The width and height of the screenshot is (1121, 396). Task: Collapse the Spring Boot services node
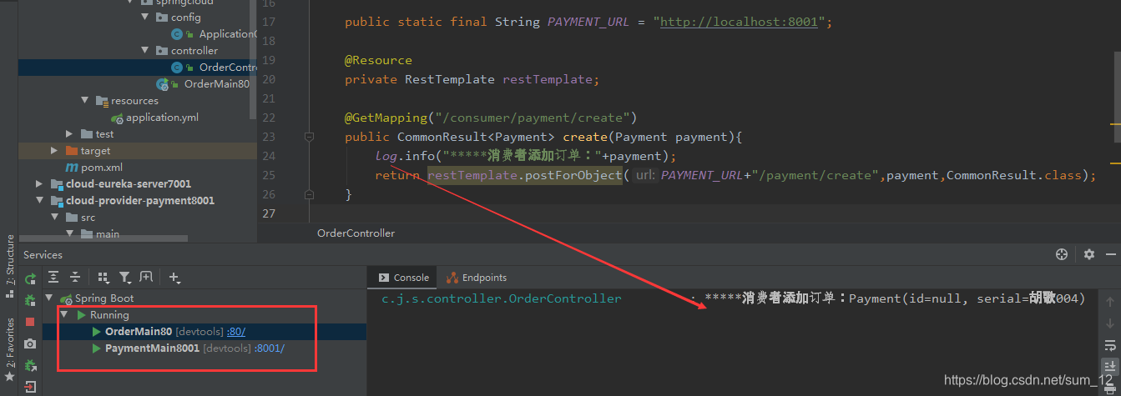click(x=49, y=298)
